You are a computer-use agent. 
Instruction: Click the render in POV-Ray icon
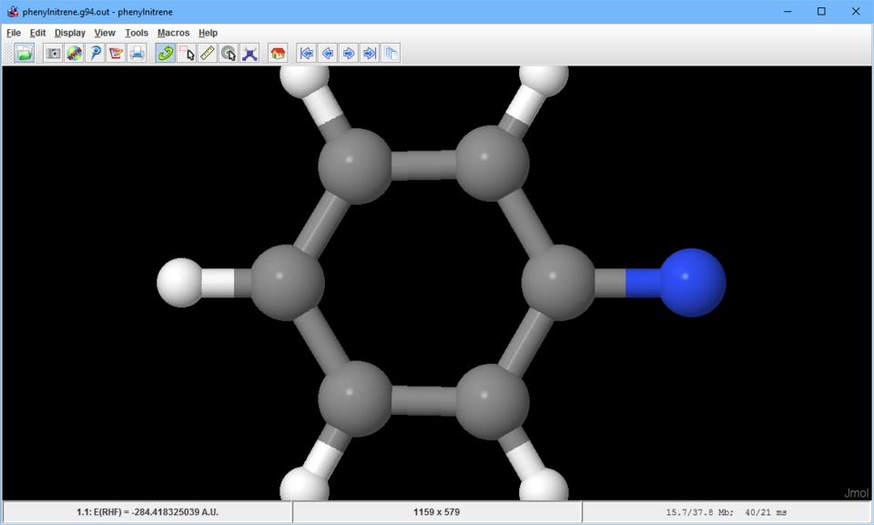(x=96, y=54)
